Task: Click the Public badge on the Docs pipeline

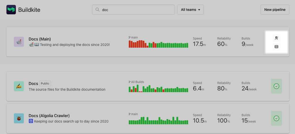Action: (x=45, y=83)
